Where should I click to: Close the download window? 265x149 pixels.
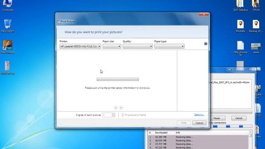tap(250, 69)
